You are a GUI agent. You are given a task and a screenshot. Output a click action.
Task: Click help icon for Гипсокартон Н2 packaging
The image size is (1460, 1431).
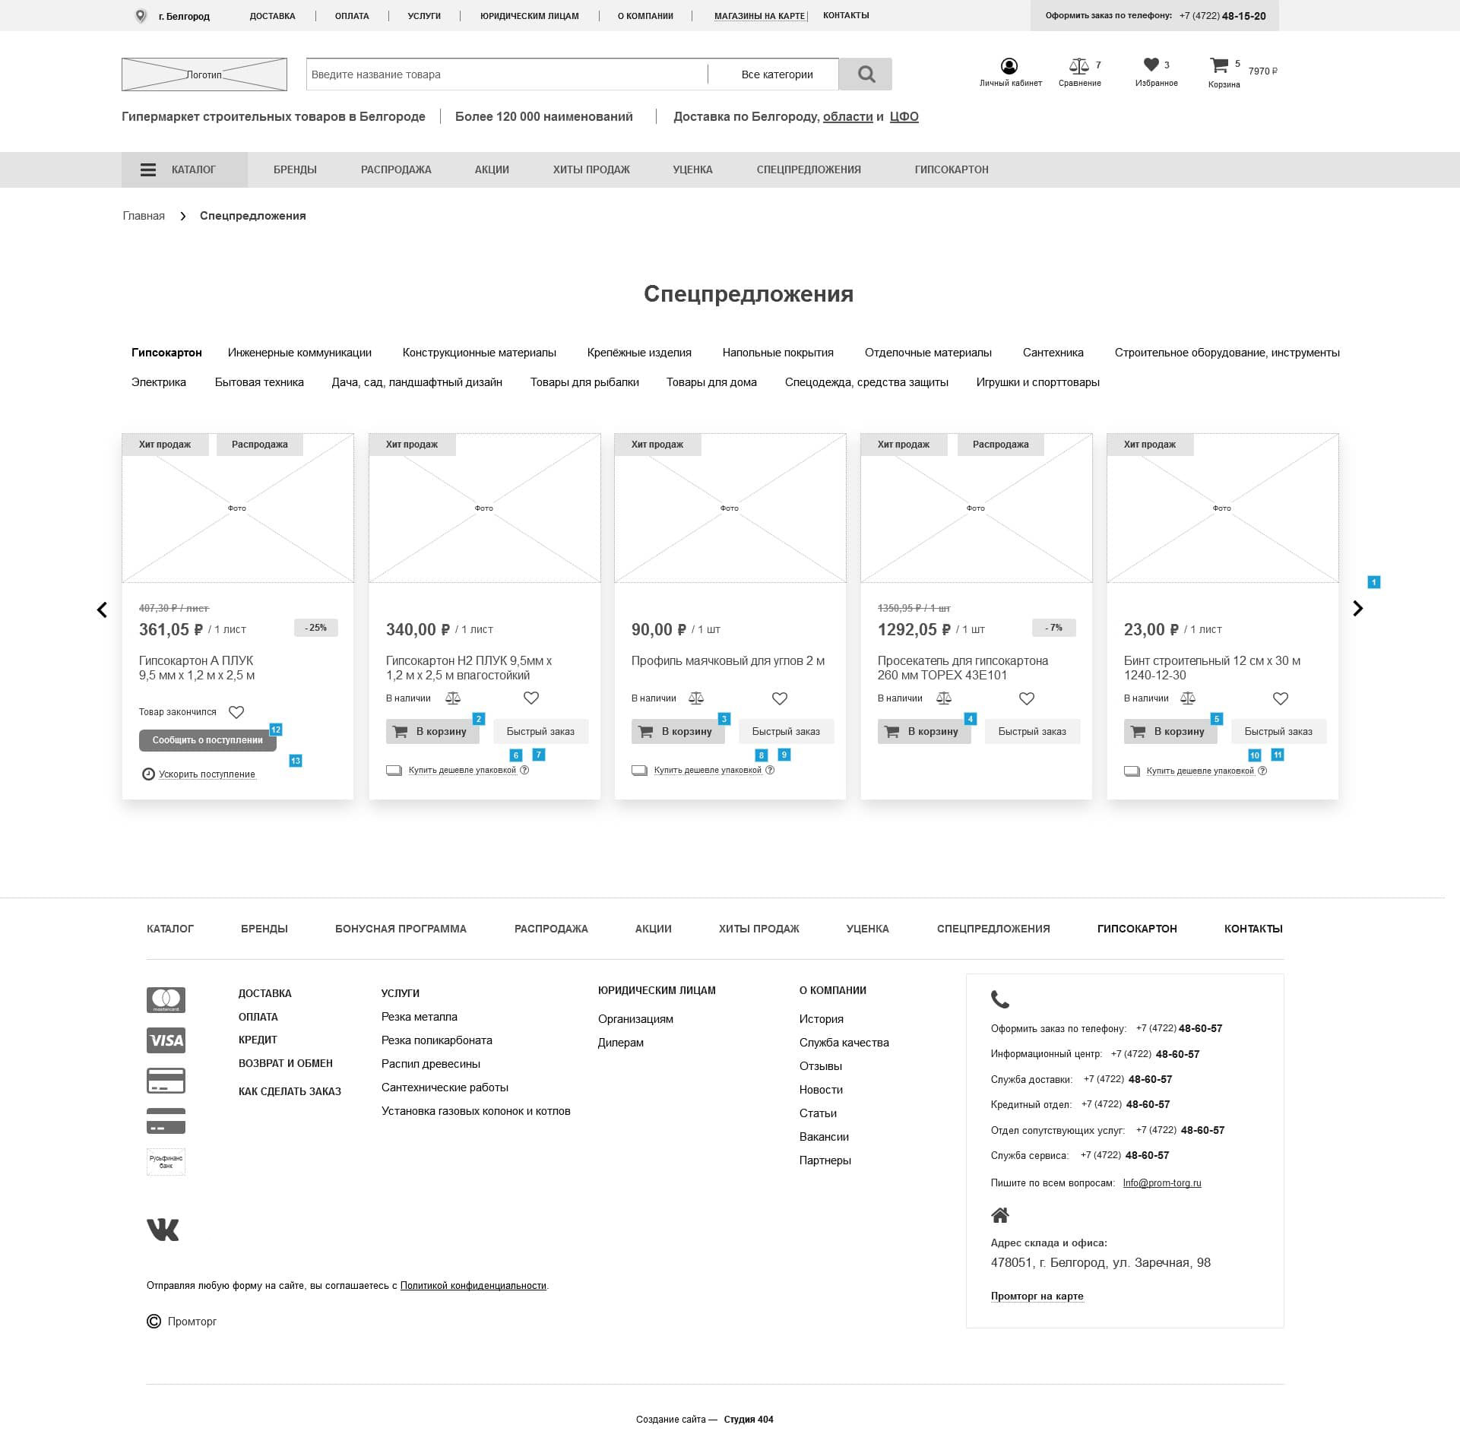pyautogui.click(x=524, y=770)
